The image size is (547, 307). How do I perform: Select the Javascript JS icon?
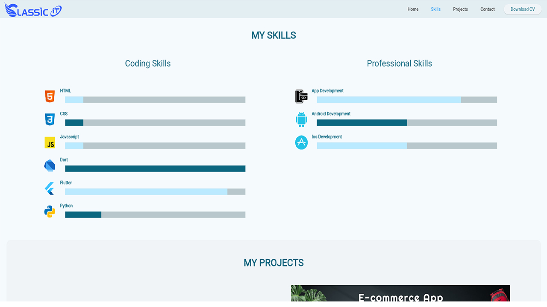point(50,142)
